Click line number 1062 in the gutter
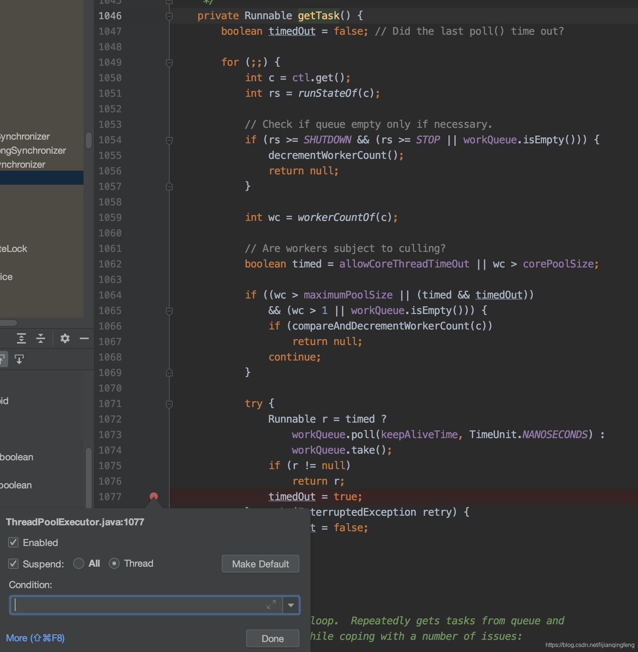The height and width of the screenshot is (652, 638). coord(110,264)
